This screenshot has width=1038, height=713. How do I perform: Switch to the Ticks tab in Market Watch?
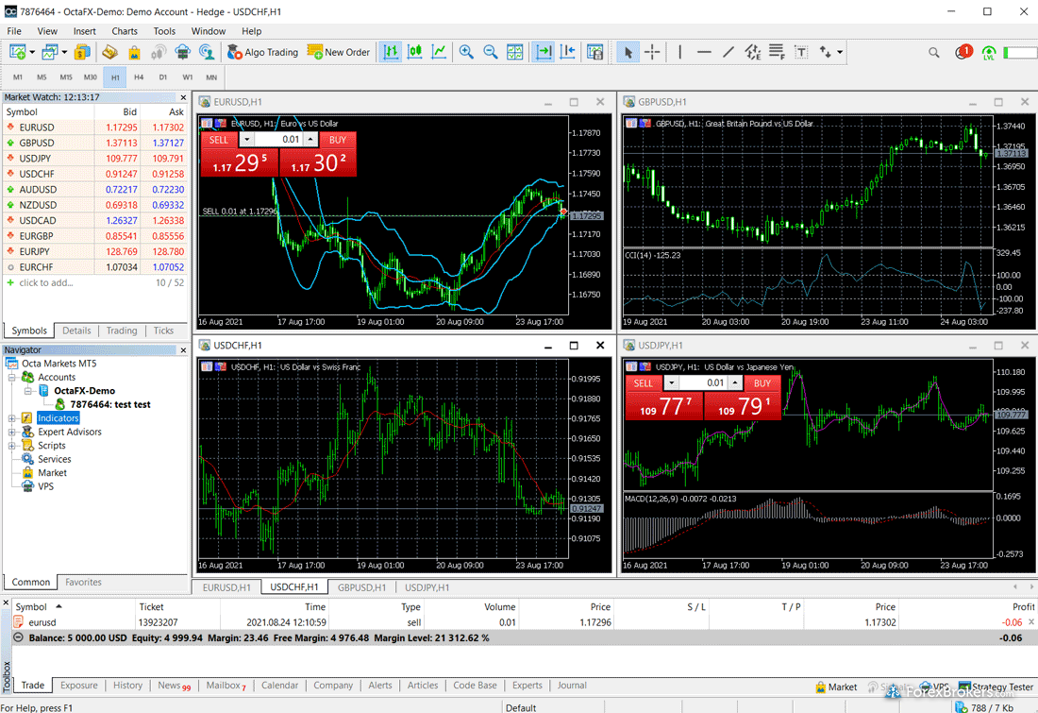(163, 331)
